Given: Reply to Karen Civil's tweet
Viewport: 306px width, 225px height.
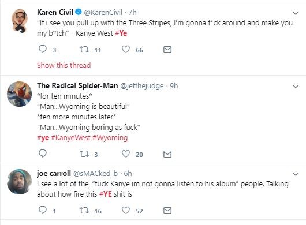Looking at the screenshot, I should pyautogui.click(x=43, y=49).
